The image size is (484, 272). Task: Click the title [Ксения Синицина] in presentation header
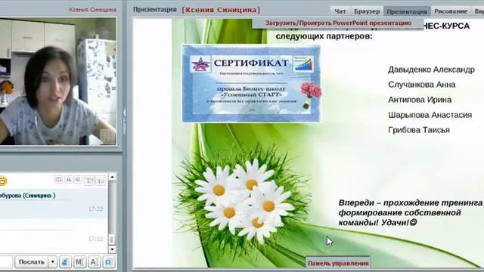pos(221,10)
